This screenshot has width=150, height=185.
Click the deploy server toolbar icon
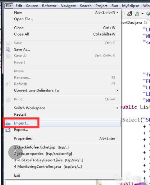click(x=130, y=14)
